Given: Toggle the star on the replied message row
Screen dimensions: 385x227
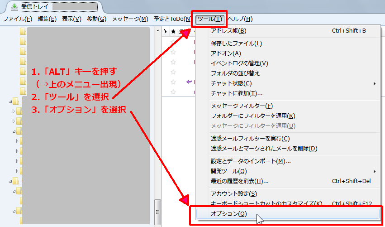Looking at the screenshot, I should pos(173,82).
